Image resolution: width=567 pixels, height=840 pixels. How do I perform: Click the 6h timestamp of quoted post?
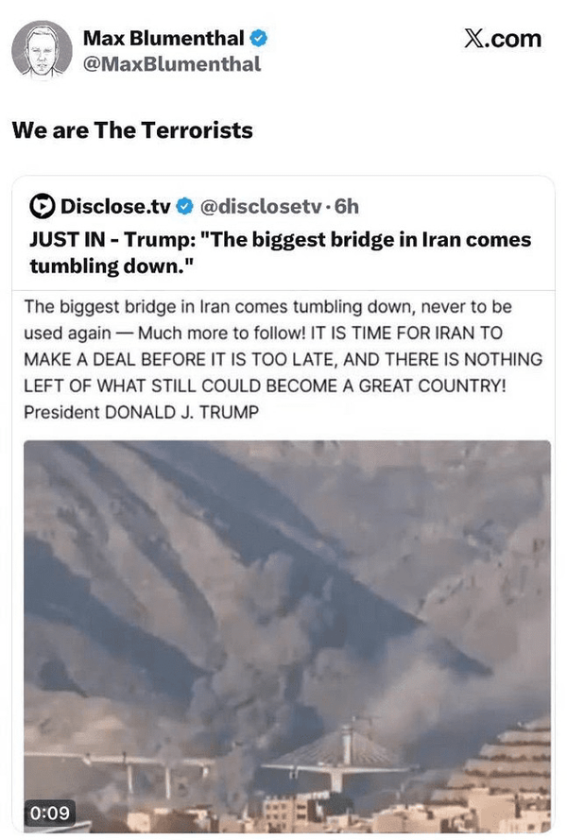[346, 206]
